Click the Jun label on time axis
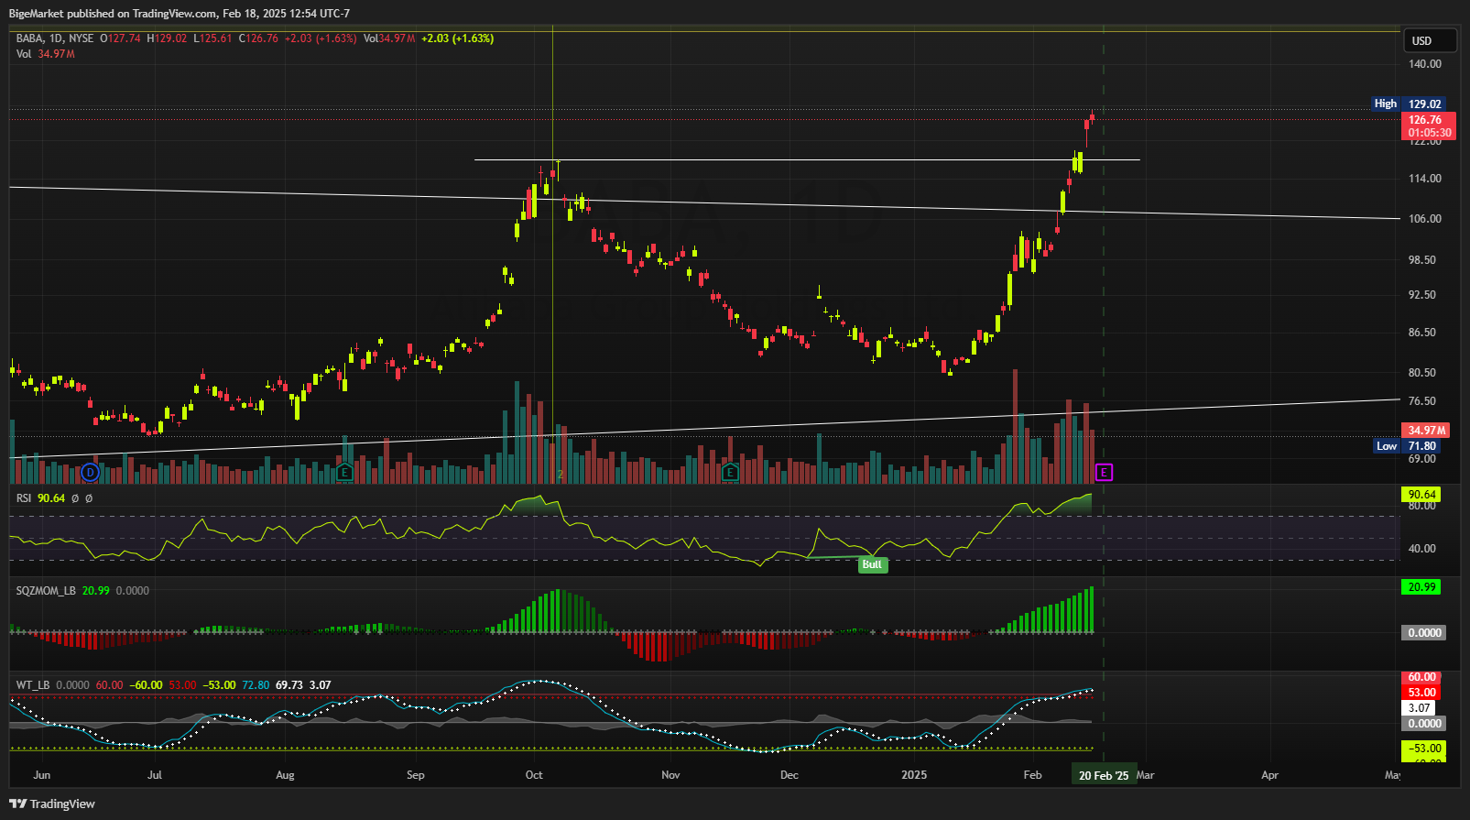1470x820 pixels. [x=42, y=775]
